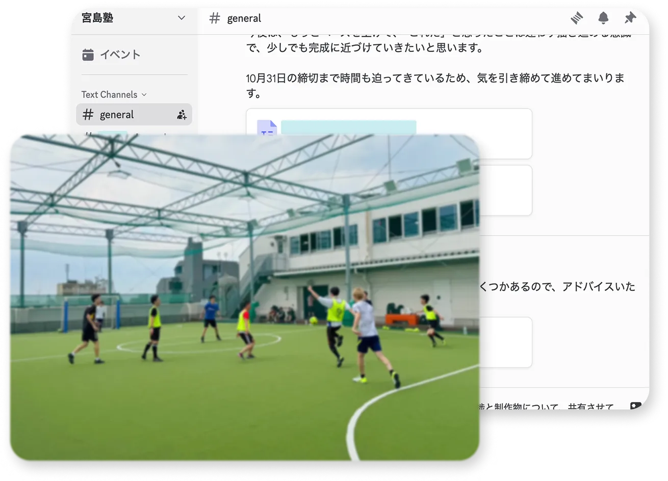
Task: Click the Text Channels category label
Action: coord(109,95)
